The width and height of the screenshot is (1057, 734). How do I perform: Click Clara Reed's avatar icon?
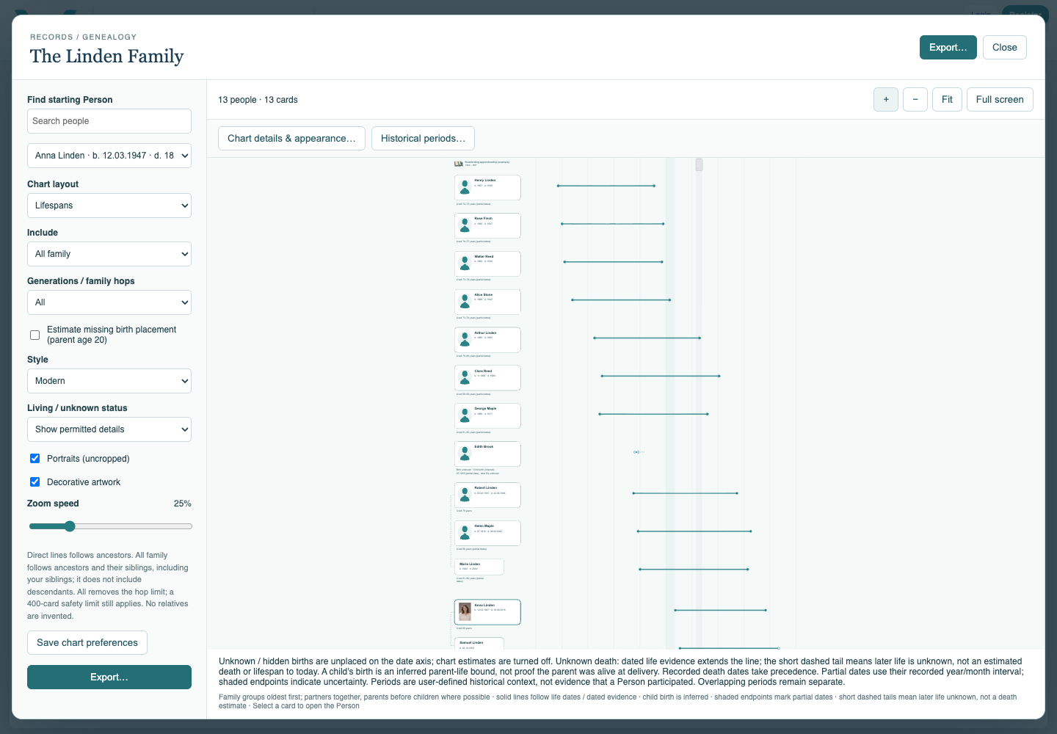[465, 379]
